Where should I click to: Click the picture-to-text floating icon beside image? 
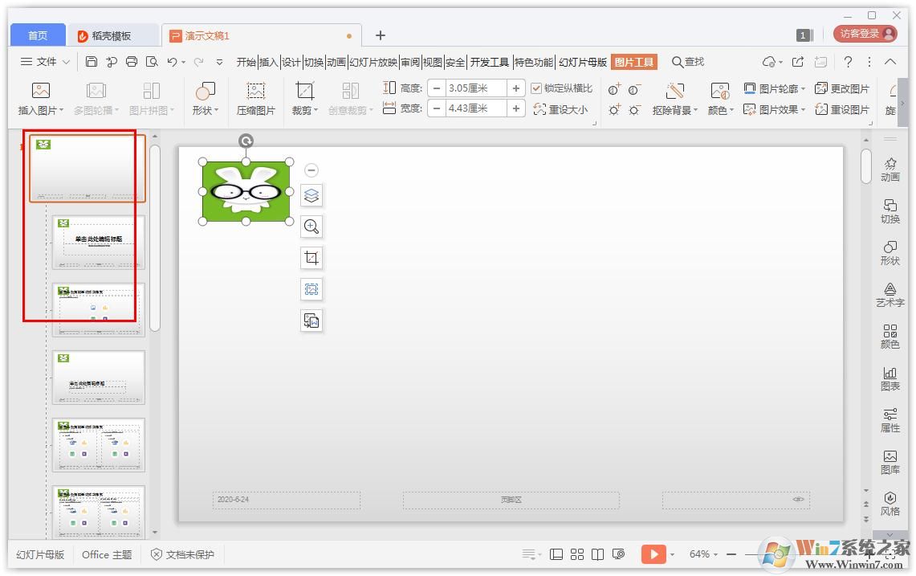point(311,321)
